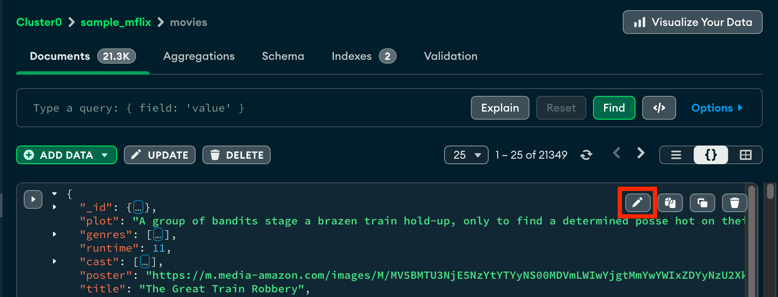This screenshot has width=778, height=297.
Task: Expand the genres array field
Action: [x=55, y=234]
